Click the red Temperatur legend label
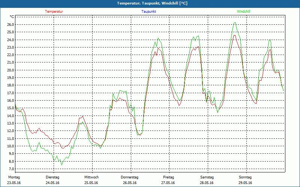300x187 pixels. 54,12
